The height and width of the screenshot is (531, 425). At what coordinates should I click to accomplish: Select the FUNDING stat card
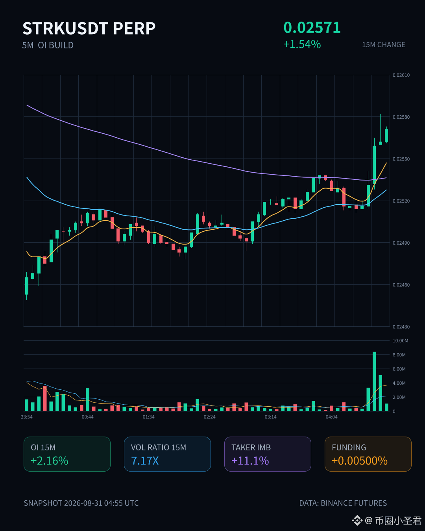pyautogui.click(x=368, y=454)
